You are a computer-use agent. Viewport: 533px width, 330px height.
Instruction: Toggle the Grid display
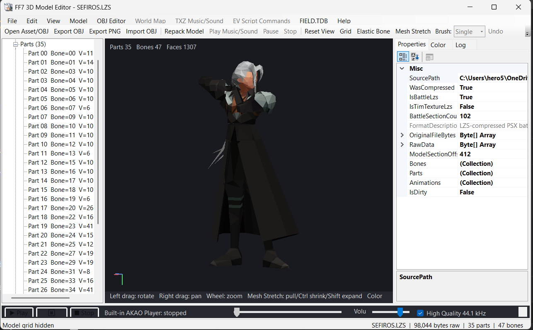[345, 31]
